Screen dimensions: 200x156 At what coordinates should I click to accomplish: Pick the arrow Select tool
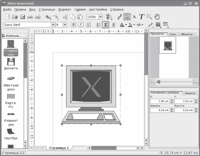coord(127,16)
